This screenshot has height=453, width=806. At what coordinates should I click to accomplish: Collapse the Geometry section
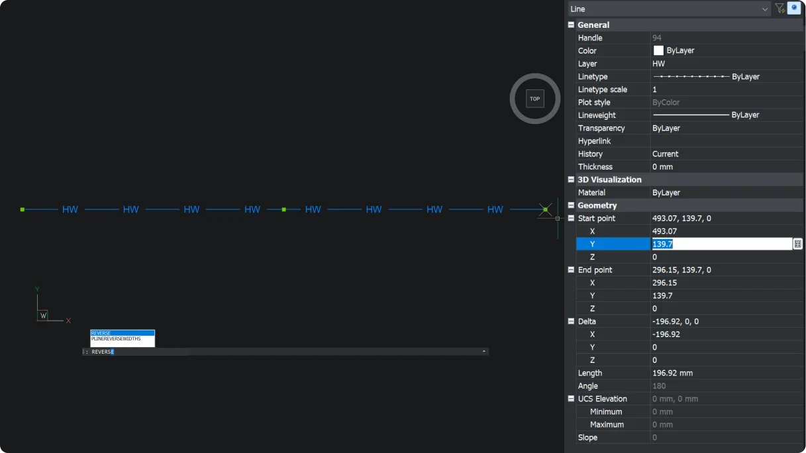(x=571, y=205)
